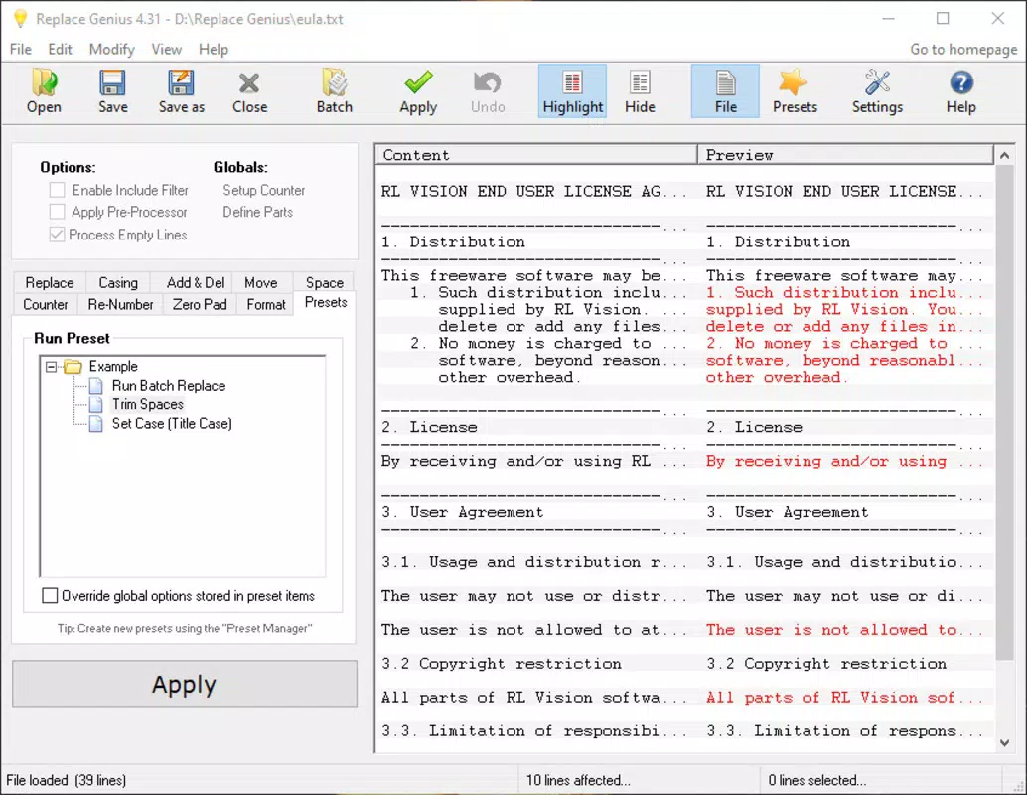1027x795 pixels.
Task: Click the red 'other overhead.' preview line
Action: [x=777, y=377]
